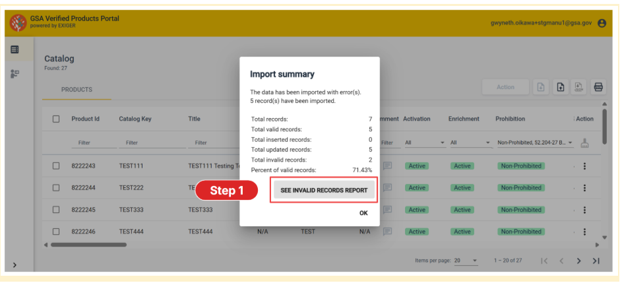Open the Prohibition filter dropdown
The width and height of the screenshot is (620, 283).
[536, 142]
